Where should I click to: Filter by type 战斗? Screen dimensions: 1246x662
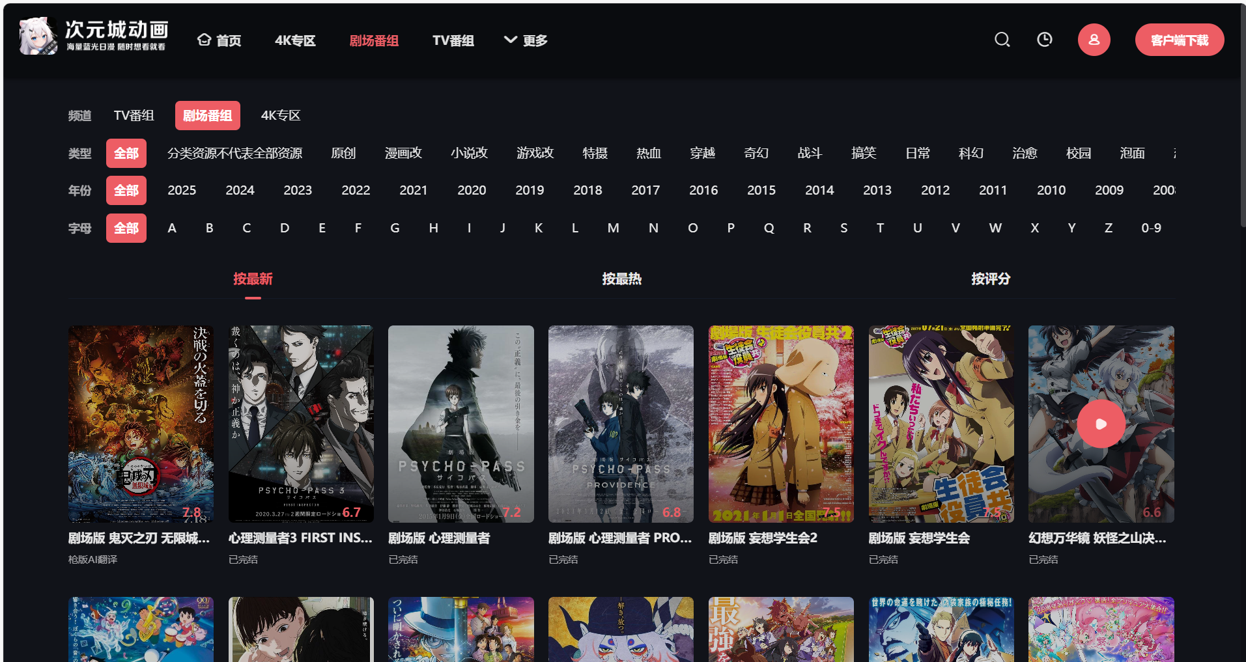click(x=810, y=153)
